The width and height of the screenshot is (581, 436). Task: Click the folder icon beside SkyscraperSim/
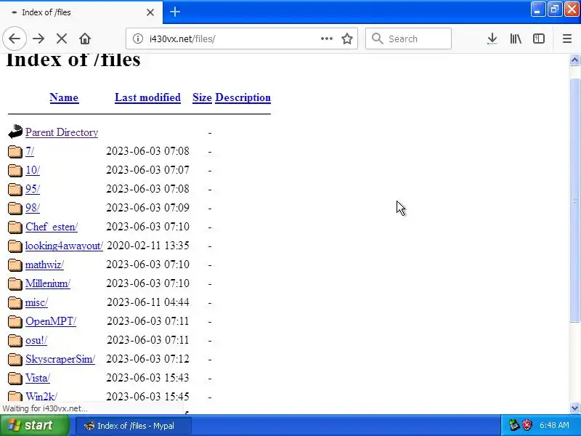pos(15,359)
